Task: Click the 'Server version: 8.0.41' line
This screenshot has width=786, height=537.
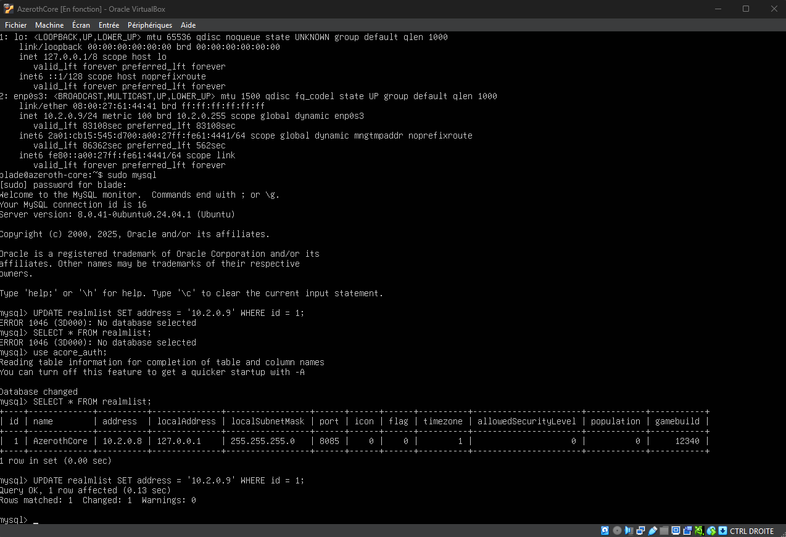Action: (x=117, y=214)
